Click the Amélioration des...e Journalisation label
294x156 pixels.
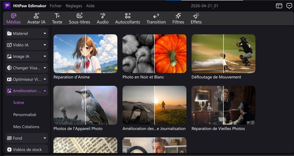(154, 129)
